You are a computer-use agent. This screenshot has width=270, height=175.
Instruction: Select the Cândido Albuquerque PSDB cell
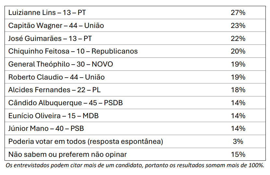coord(66,103)
